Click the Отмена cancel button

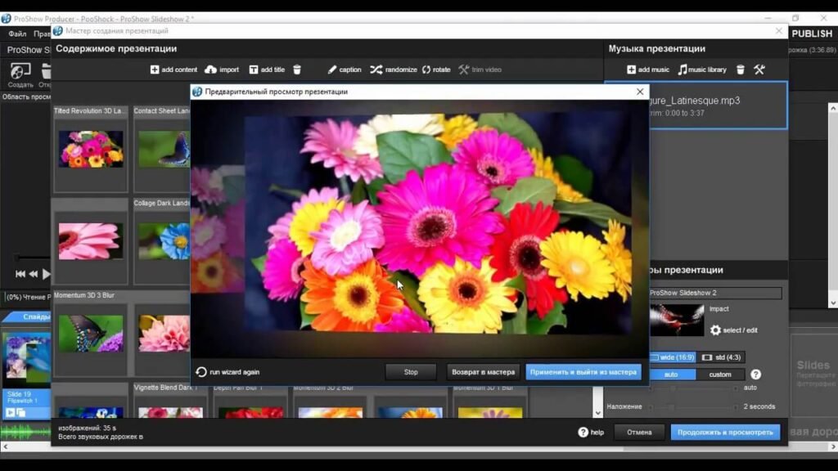pos(639,432)
